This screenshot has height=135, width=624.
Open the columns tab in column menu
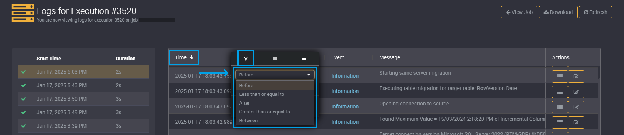pos(275,59)
